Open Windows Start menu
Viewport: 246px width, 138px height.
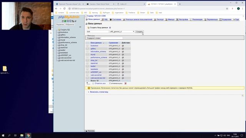click(3, 135)
